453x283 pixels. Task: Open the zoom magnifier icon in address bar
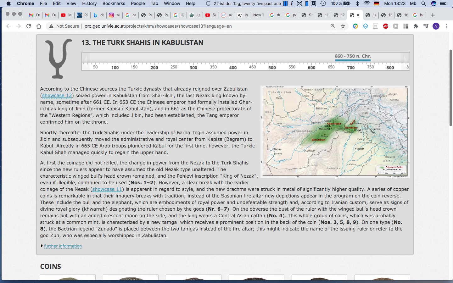333,26
